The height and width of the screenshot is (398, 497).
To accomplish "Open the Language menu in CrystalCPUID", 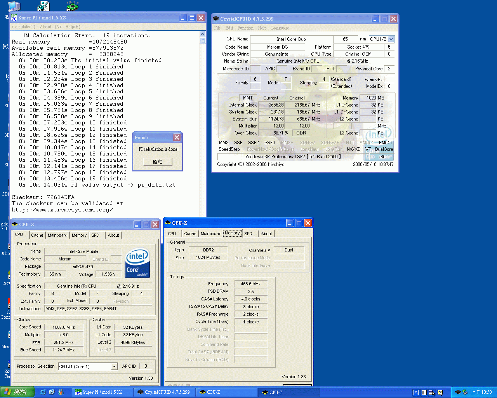I will click(280, 28).
